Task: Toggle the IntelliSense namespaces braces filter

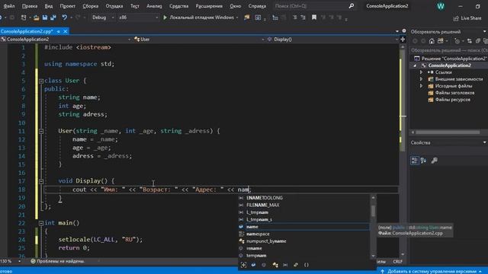Action: coord(307,265)
